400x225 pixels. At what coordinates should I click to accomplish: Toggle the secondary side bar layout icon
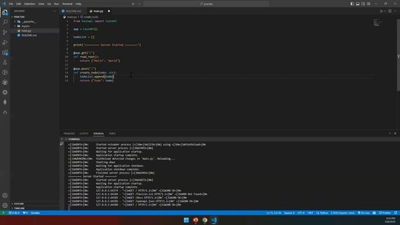click(363, 4)
